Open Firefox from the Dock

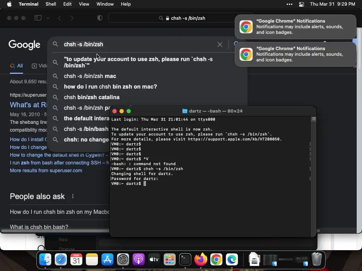coord(201,259)
